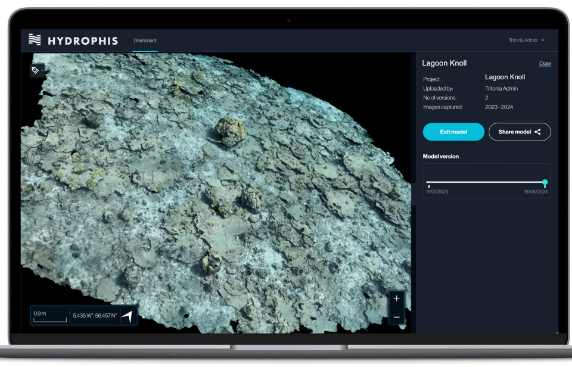This screenshot has width=572, height=367.
Task: Select the 11/07/2023 version marker
Action: (x=429, y=186)
